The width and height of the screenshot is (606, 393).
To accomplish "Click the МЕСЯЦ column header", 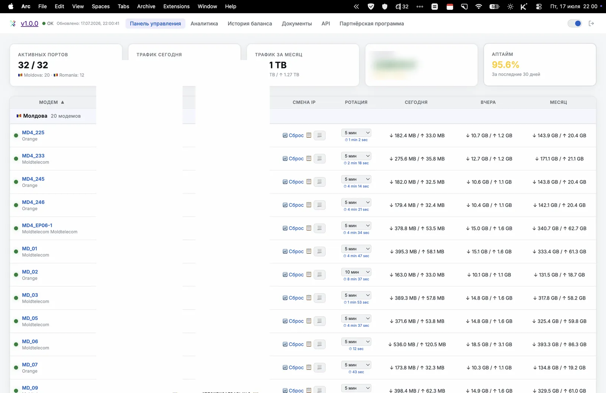I will coord(558,102).
